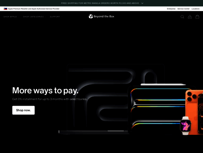This screenshot has width=203, height=153.
Task: Click the Apple Watch in hero image
Action: (186, 126)
